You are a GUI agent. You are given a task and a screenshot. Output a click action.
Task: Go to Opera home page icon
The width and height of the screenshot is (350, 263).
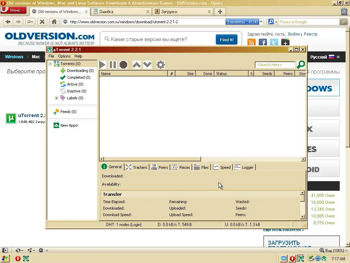[x=54, y=22]
